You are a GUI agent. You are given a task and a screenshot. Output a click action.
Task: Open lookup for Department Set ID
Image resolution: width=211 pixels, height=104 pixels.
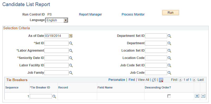click(169, 36)
